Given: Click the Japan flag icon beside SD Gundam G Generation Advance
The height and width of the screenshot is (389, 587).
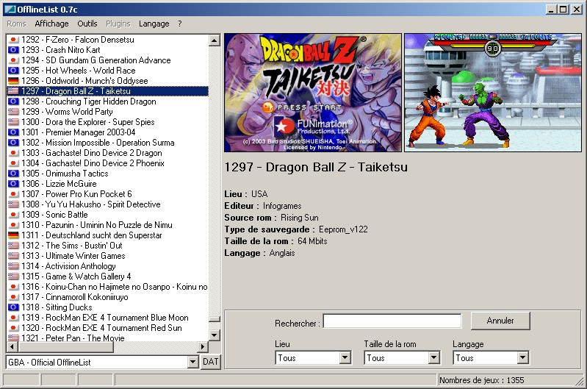Looking at the screenshot, I should [13, 60].
